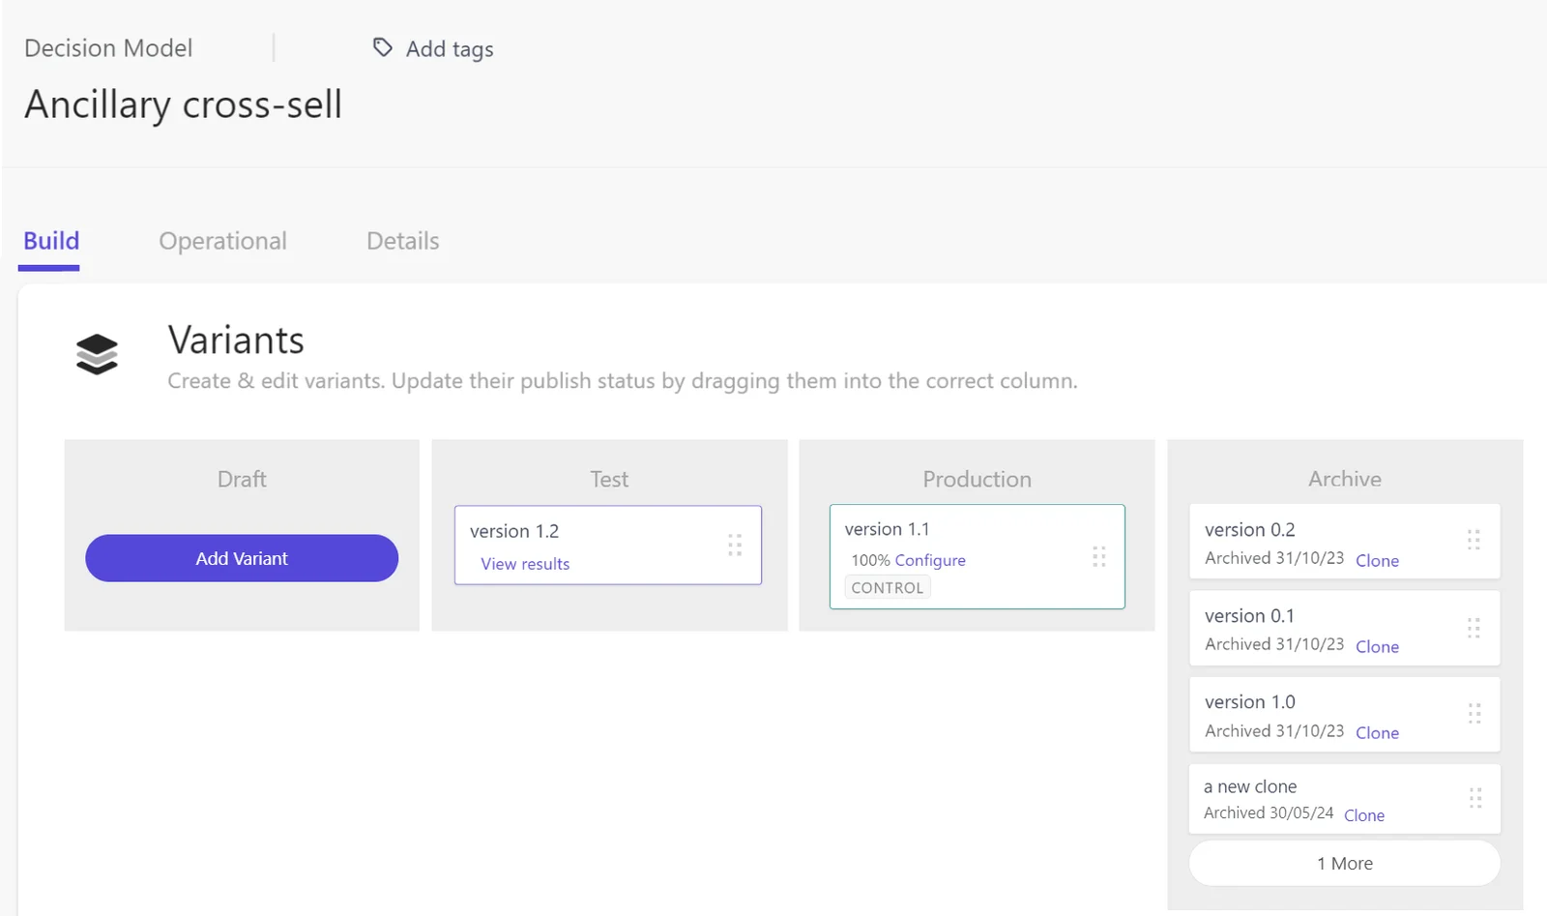Click the Add Variant button
This screenshot has height=916, width=1547.
point(242,558)
